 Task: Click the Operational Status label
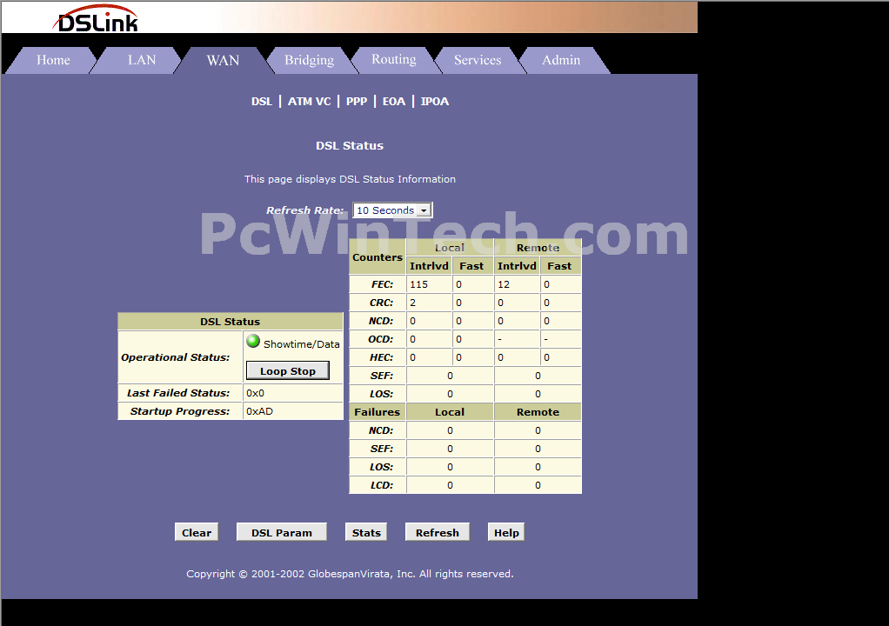175,357
